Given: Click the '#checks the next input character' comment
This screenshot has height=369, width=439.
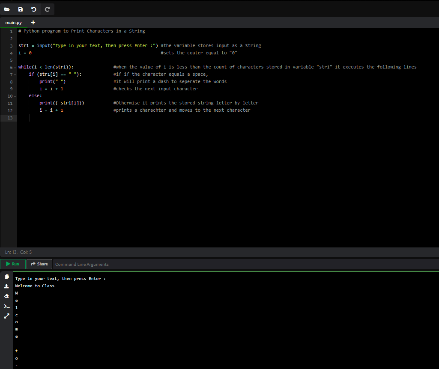Looking at the screenshot, I should 155,89.
